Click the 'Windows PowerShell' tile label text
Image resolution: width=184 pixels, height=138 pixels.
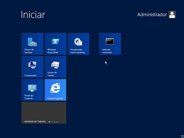[52, 51]
